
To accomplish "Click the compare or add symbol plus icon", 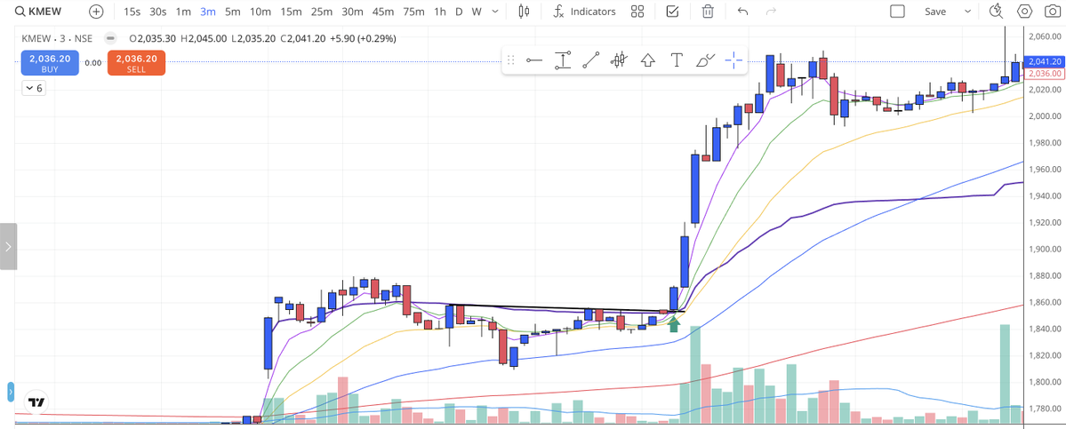I will point(97,12).
